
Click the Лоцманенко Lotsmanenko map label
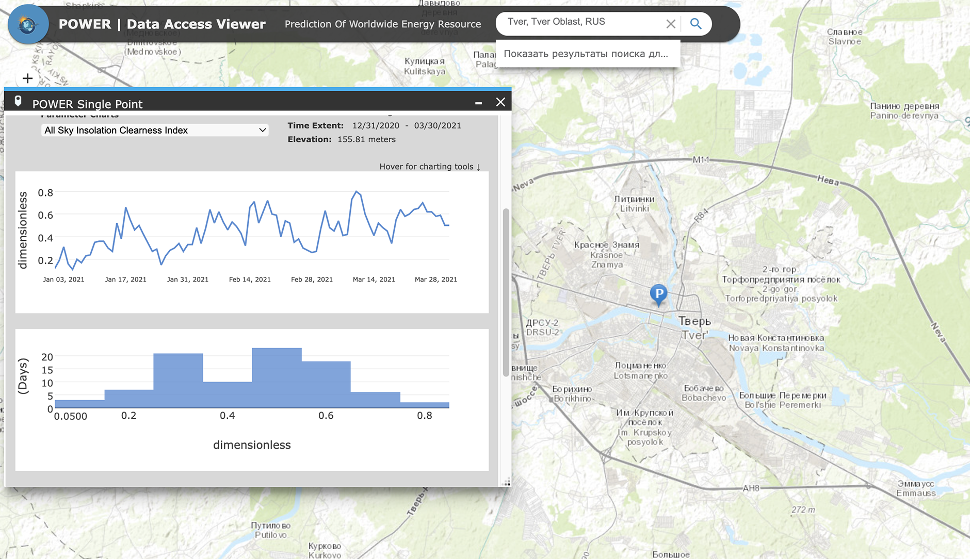coord(640,370)
